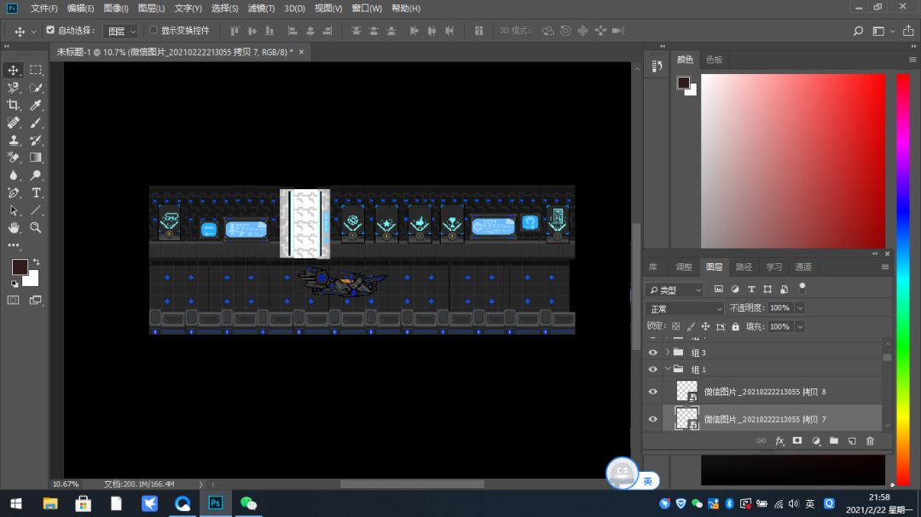
Task: Create a new group folder icon
Action: (834, 440)
